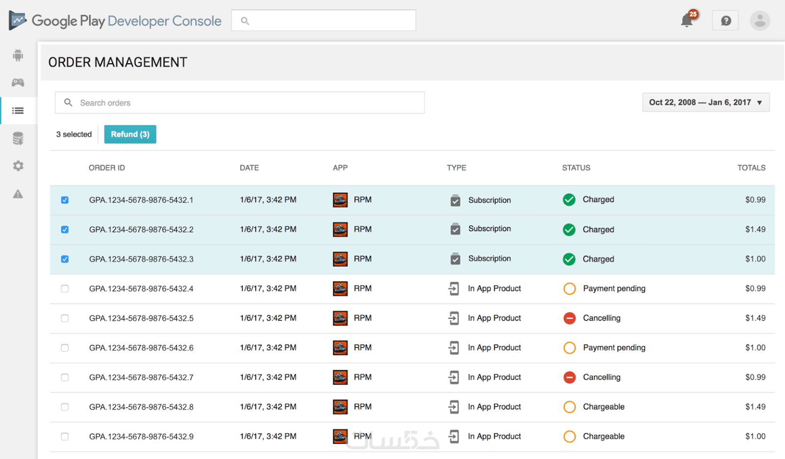Click Subscription text in order 5432.3

490,258
